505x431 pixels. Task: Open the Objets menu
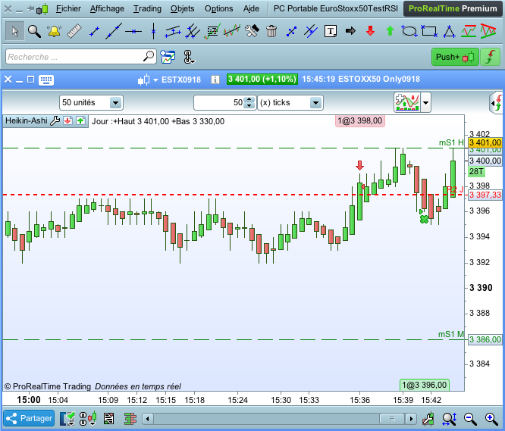coord(182,8)
